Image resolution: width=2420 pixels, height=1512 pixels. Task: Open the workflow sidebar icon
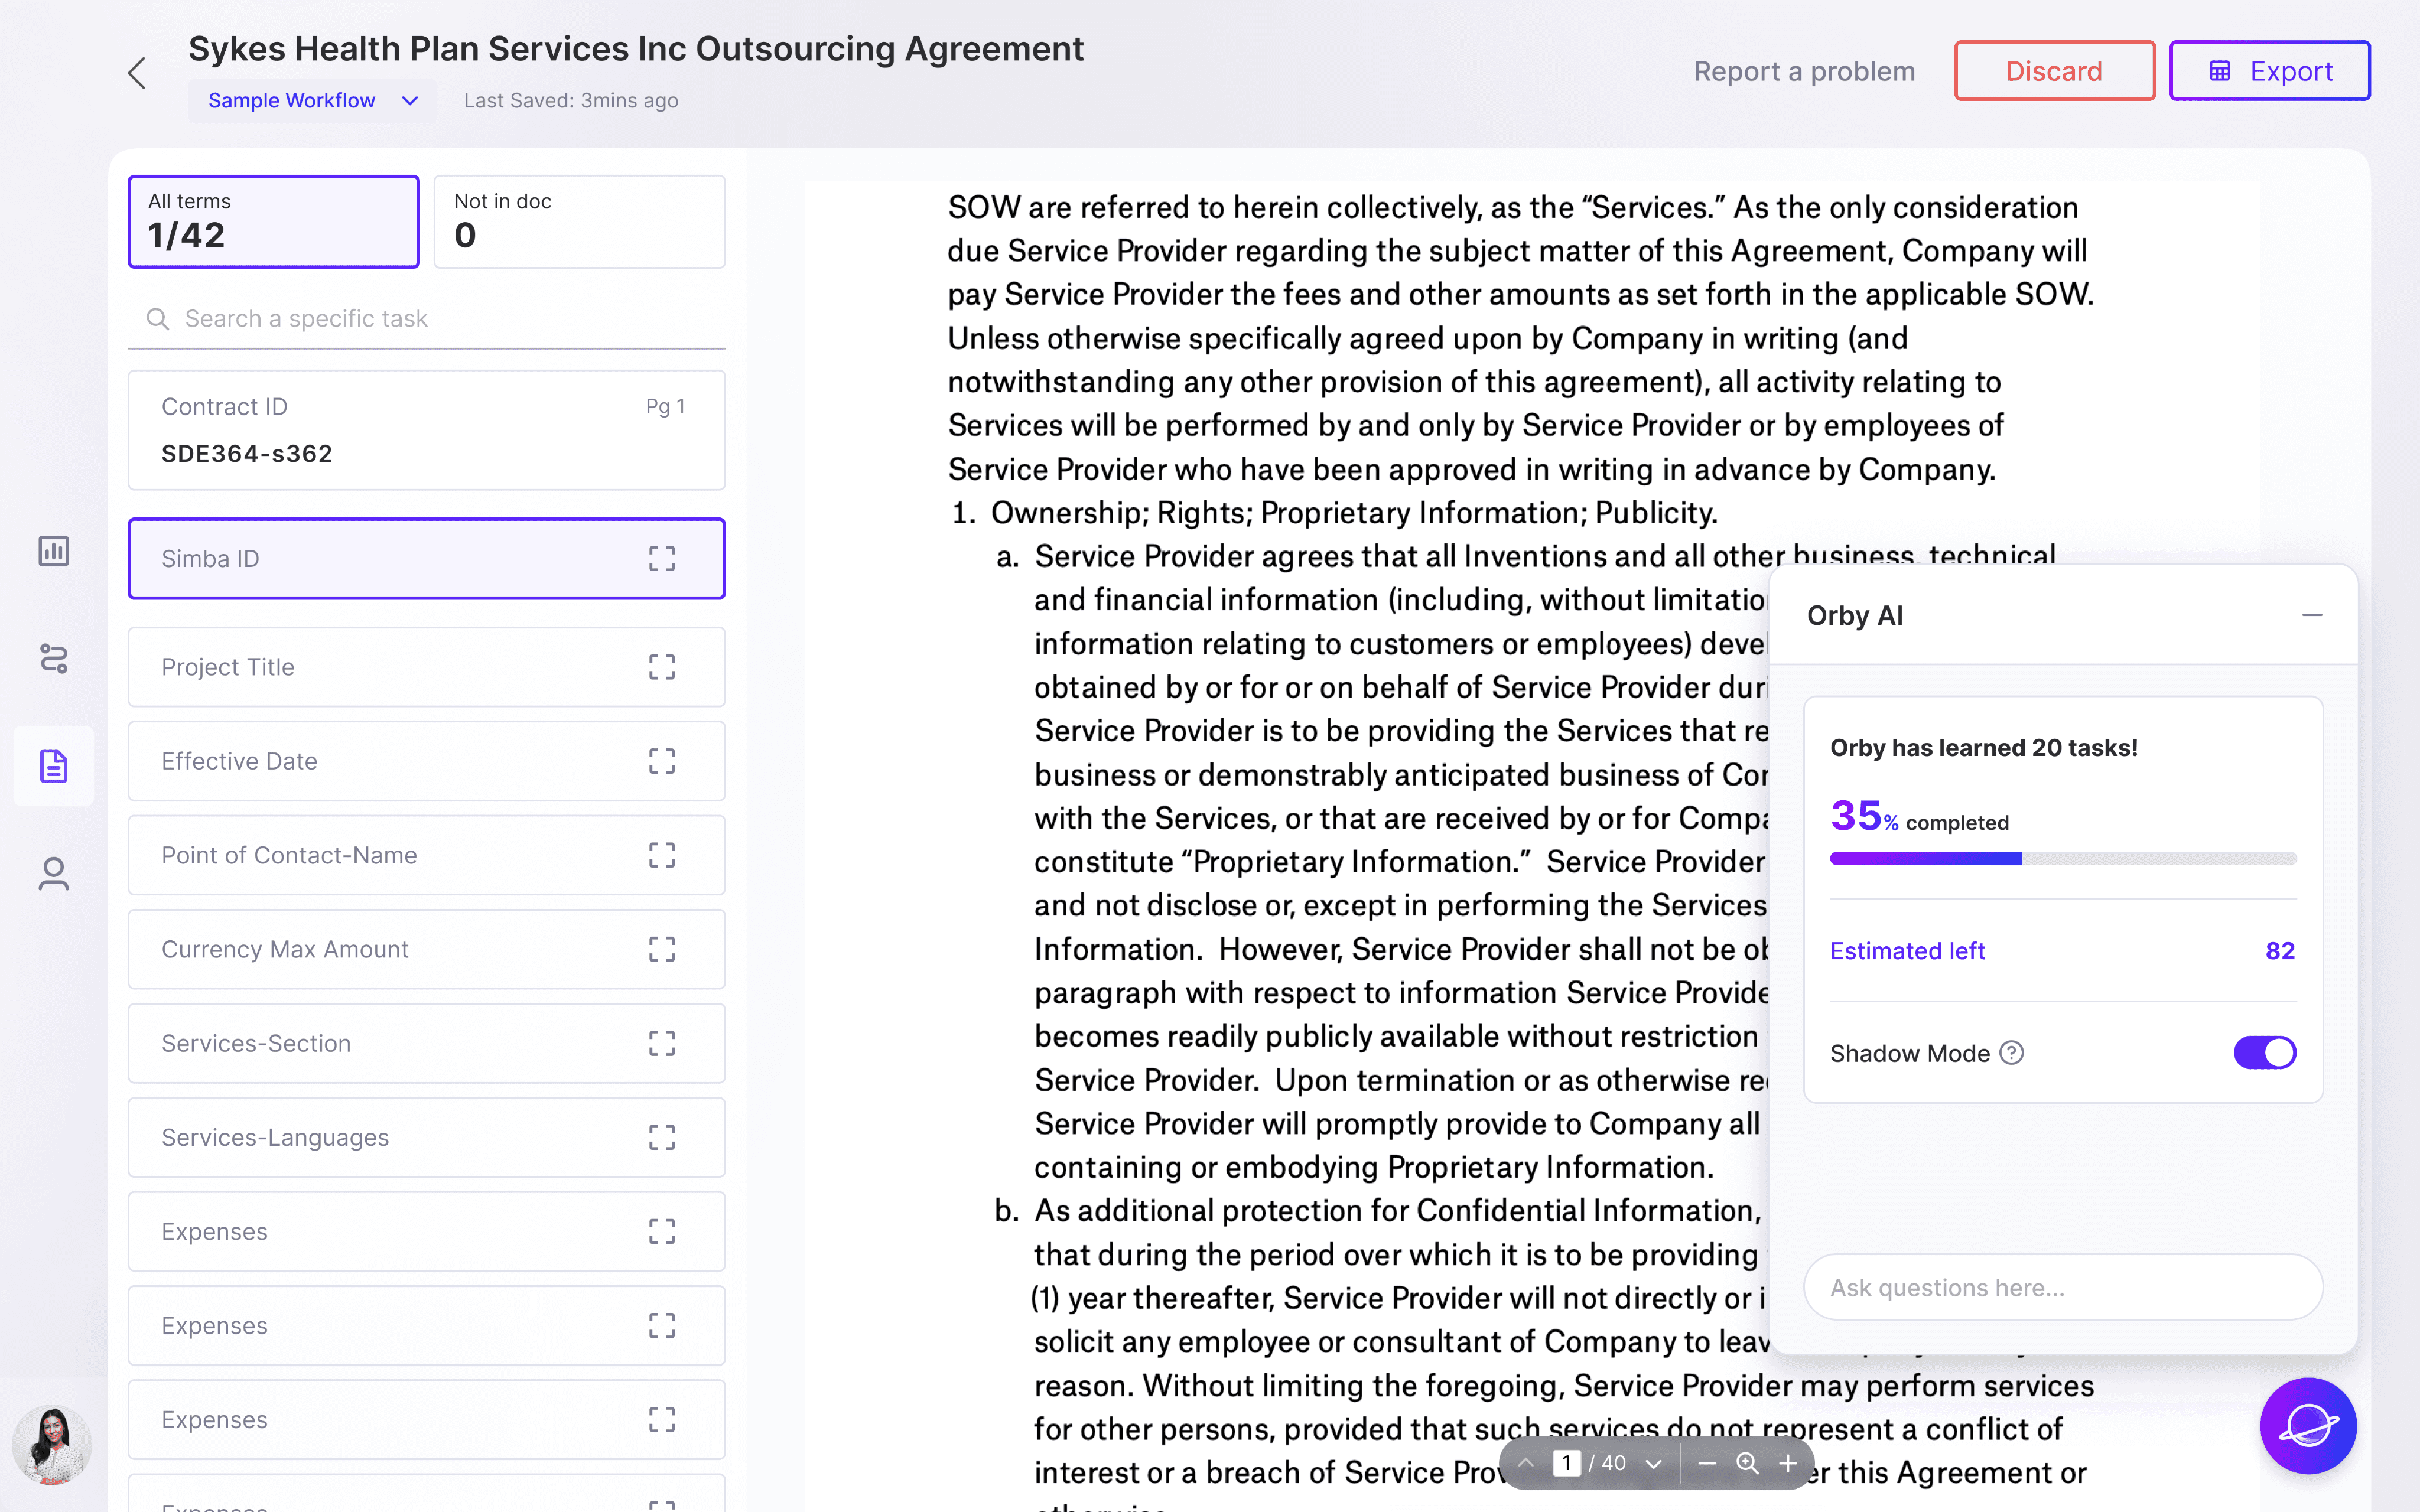click(54, 658)
